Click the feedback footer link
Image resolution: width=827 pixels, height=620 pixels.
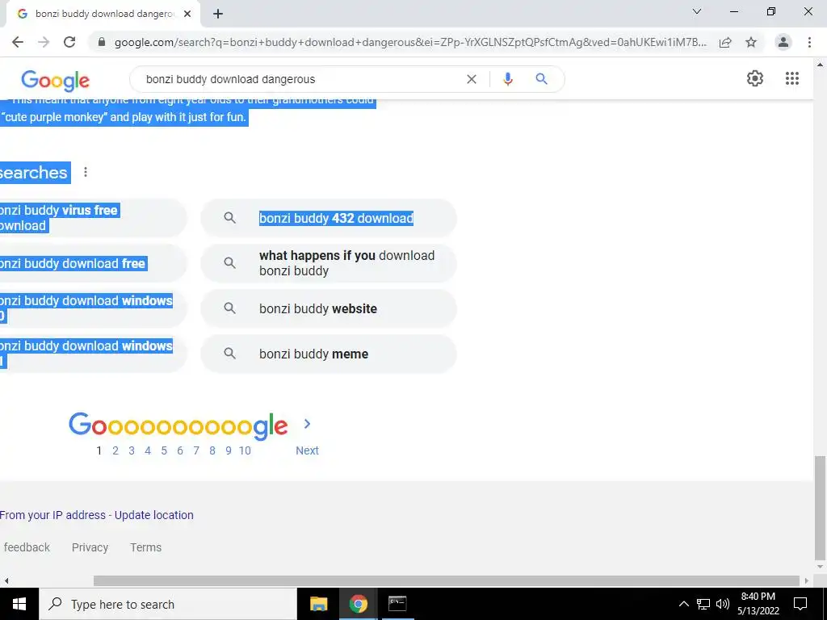[x=27, y=547]
